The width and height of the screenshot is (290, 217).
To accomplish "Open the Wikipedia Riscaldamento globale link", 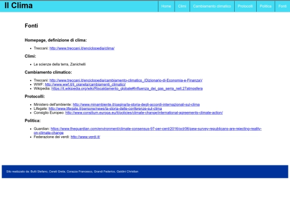I will (127, 88).
